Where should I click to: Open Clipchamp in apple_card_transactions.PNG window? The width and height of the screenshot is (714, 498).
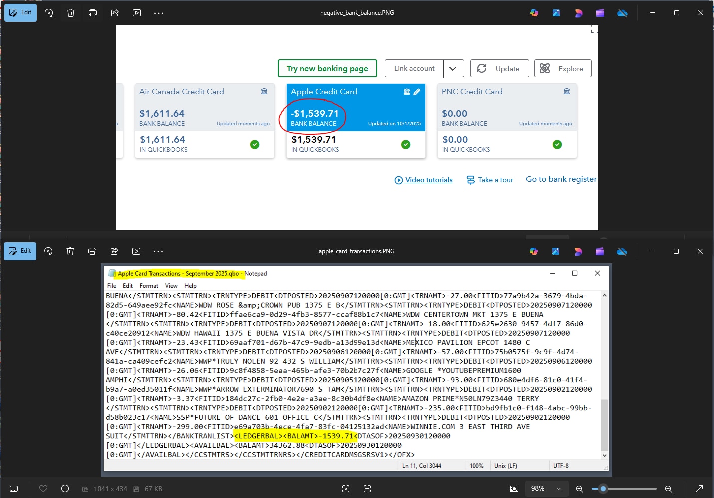pyautogui.click(x=600, y=251)
